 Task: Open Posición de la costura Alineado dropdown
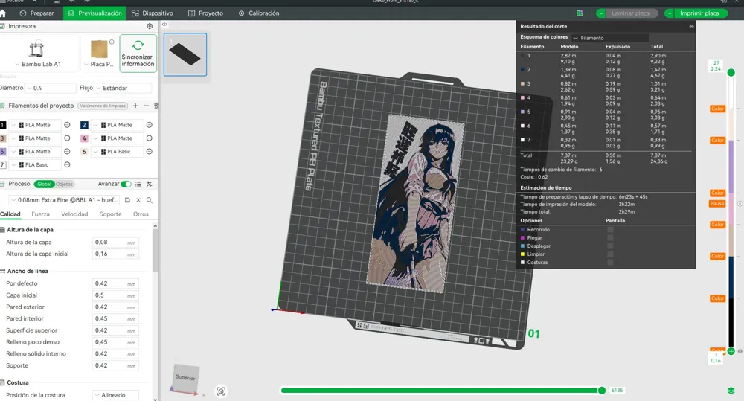click(x=116, y=395)
